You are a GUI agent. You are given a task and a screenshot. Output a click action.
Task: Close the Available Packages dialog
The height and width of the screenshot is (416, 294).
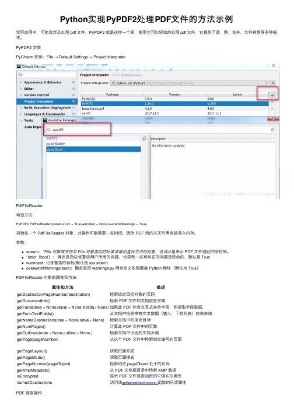[274, 119]
